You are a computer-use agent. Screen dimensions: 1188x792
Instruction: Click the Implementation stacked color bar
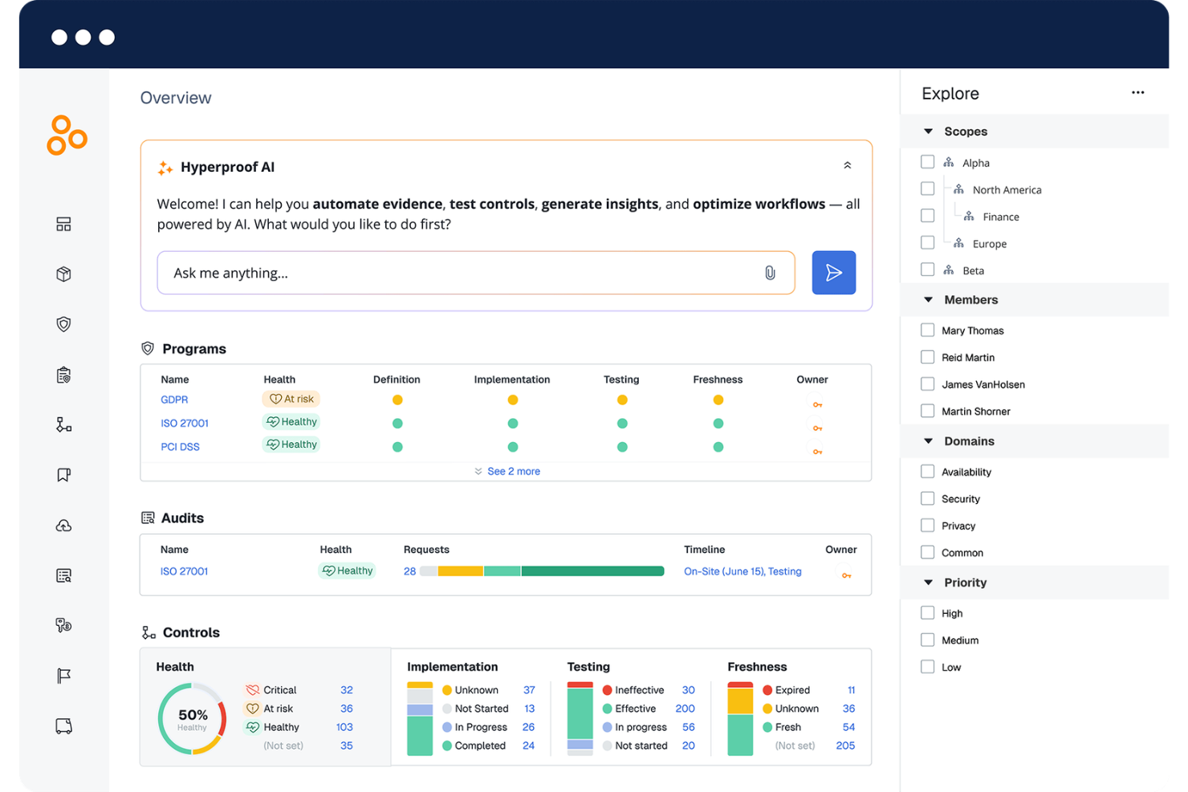pyautogui.click(x=420, y=719)
